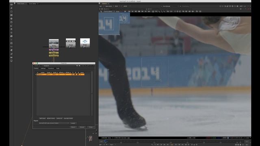Open the Transform nodes menu in left toolbar
This screenshot has width=260, height=146.
point(11,32)
